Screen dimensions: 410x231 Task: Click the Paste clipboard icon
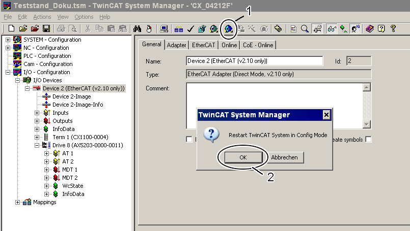pyautogui.click(x=112, y=28)
